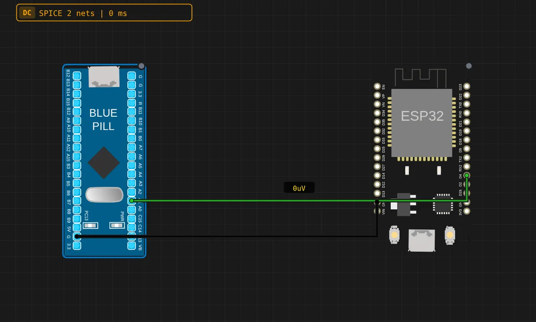Click the ESP32 D35 pin
536x322 pixels.
[377, 122]
